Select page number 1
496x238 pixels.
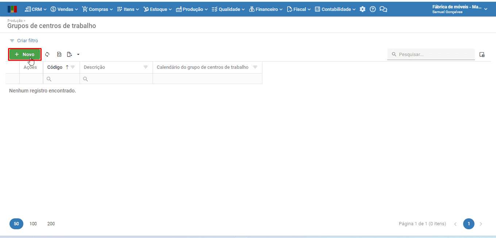point(469,224)
